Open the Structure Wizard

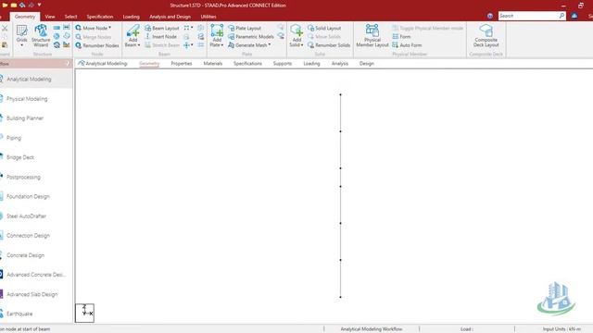click(41, 35)
